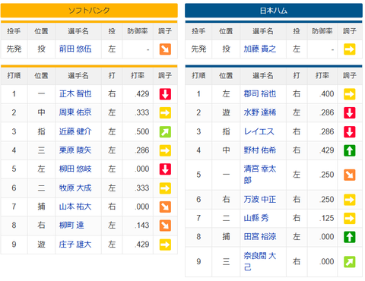Click position 捕 in 山本 祐大 row
Screen dimensions: 365x281
pyautogui.click(x=41, y=207)
